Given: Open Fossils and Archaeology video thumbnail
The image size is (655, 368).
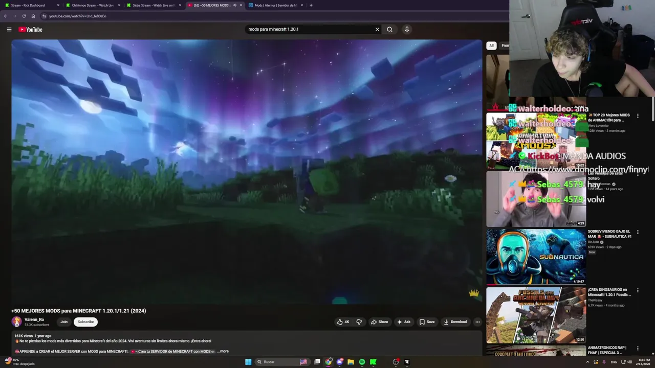Looking at the screenshot, I should (x=536, y=315).
